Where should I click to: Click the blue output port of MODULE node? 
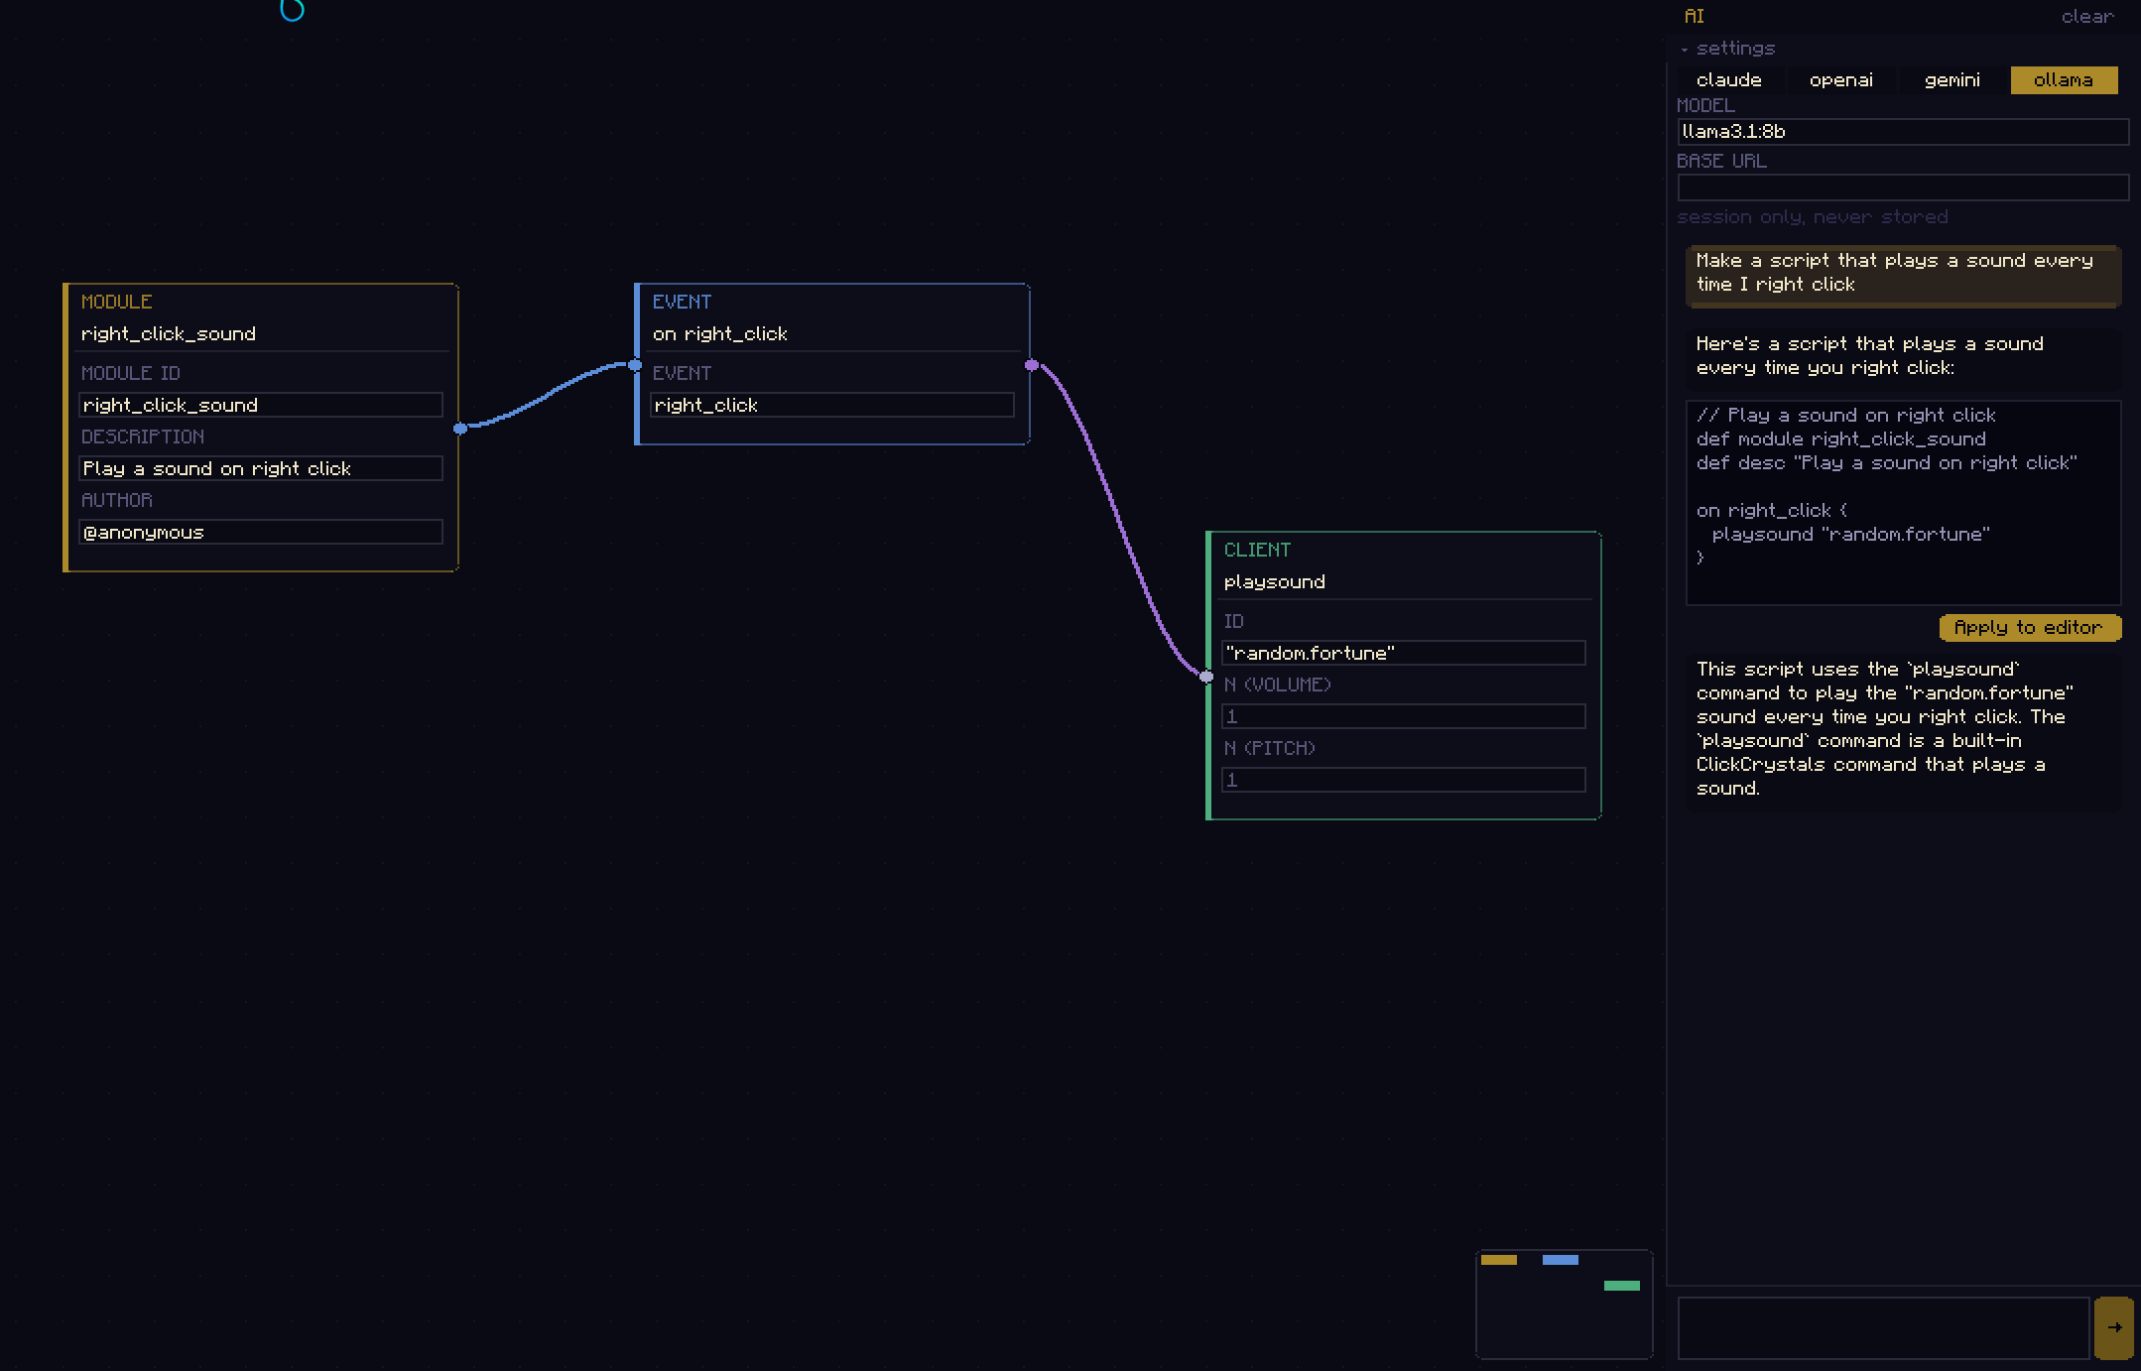pos(460,429)
